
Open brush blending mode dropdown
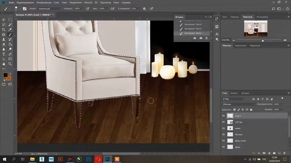tap(50, 9)
